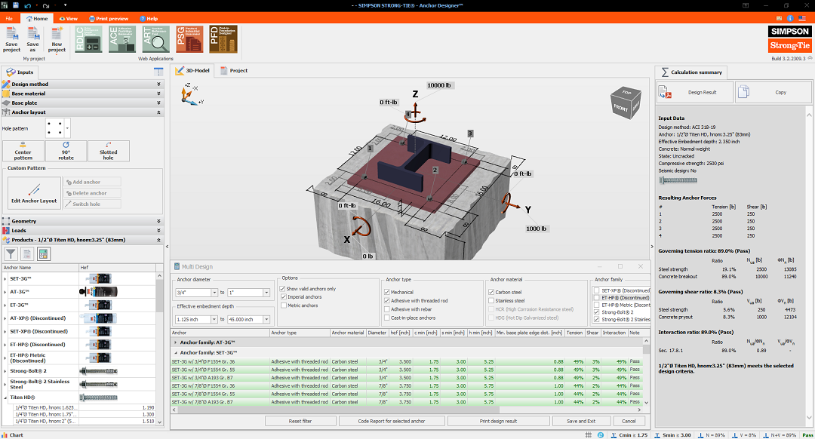Enable the Metric anchors checkbox
The width and height of the screenshot is (815, 439).
click(282, 305)
